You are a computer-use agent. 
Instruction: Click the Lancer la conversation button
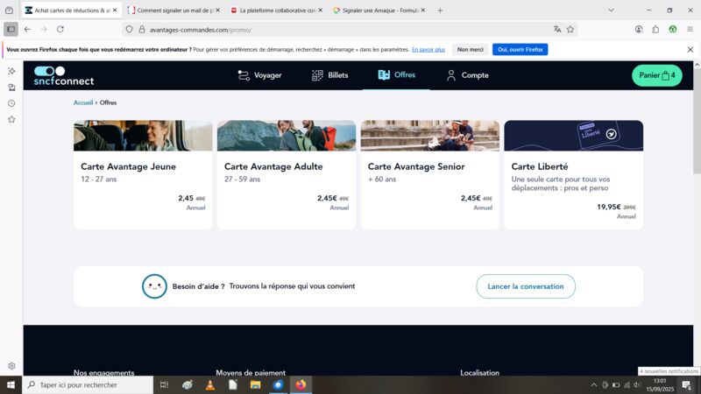point(526,286)
